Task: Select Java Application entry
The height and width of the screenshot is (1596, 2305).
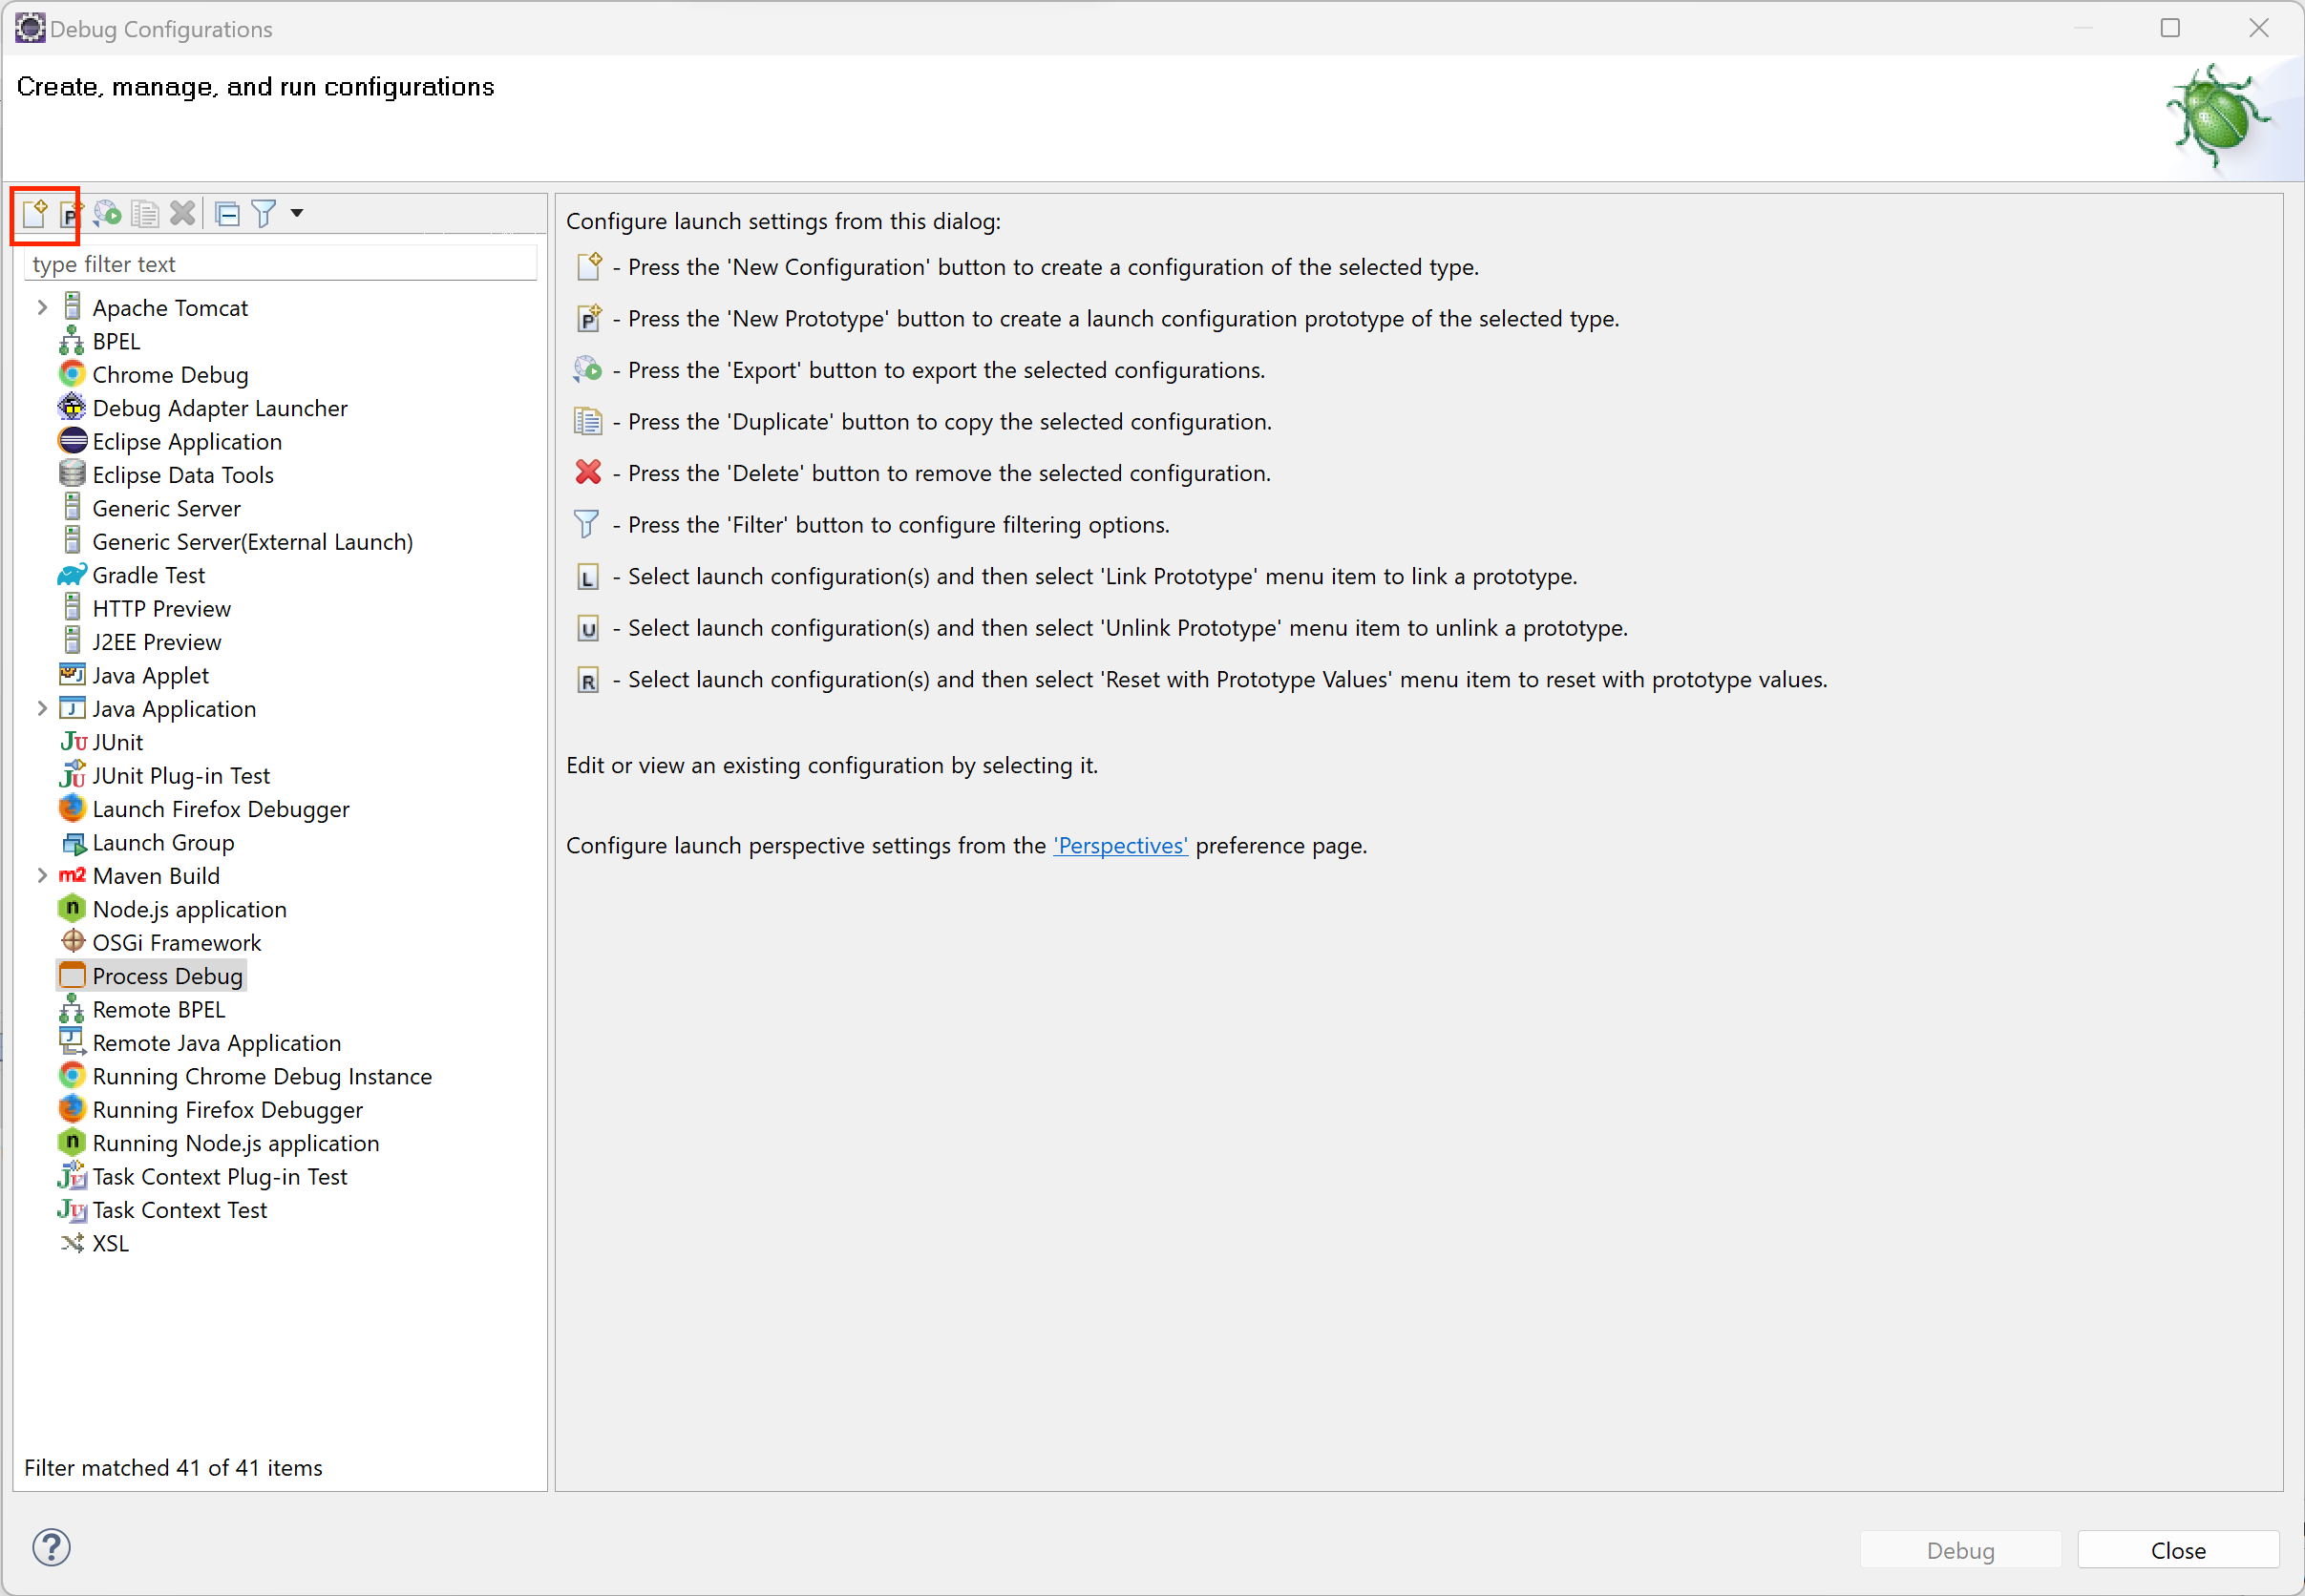Action: (174, 709)
